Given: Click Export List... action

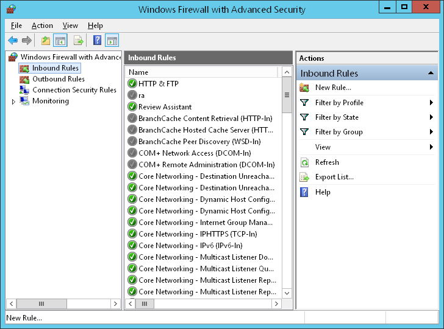Looking at the screenshot, I should [x=334, y=177].
